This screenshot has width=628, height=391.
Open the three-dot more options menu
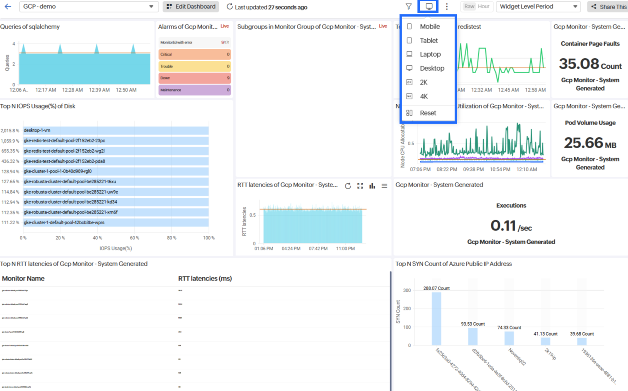[446, 7]
